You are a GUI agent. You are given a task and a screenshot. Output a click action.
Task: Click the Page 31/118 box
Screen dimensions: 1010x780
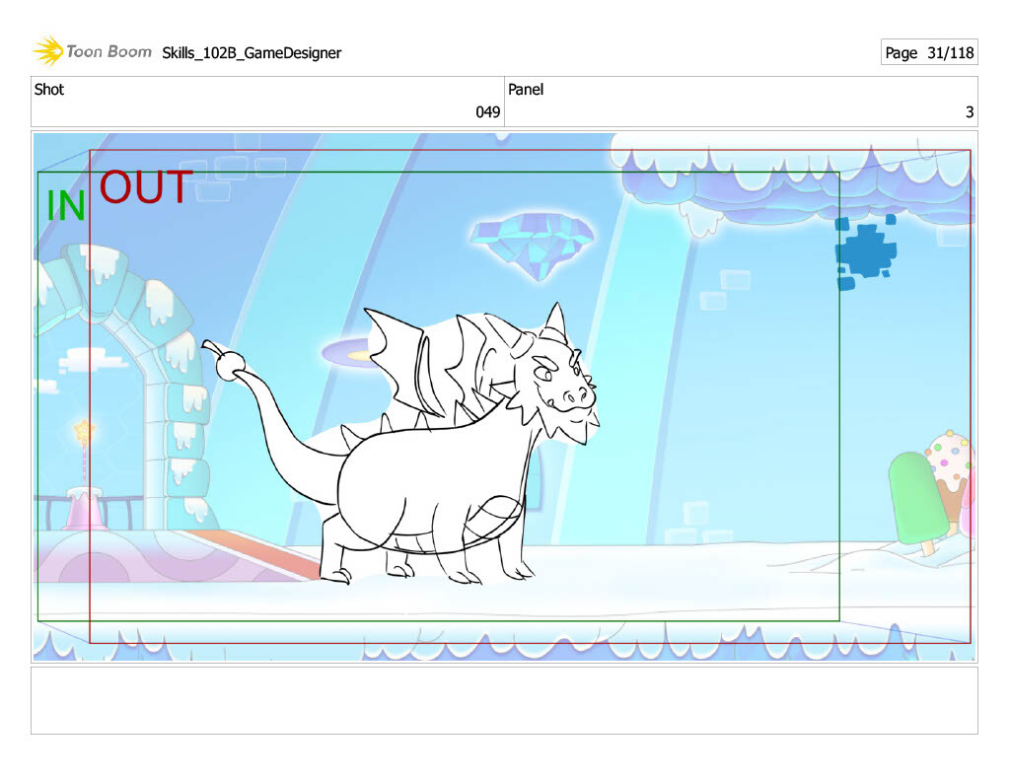tap(929, 52)
